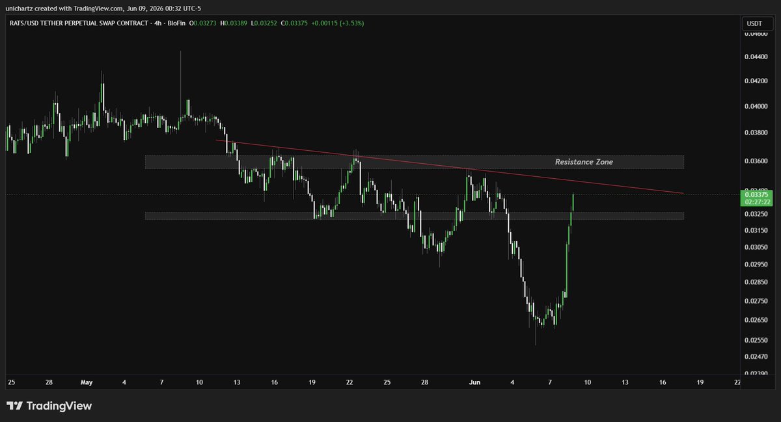Image resolution: width=781 pixels, height=422 pixels.
Task: Click the 0.04000 price axis label
Action: click(757, 107)
